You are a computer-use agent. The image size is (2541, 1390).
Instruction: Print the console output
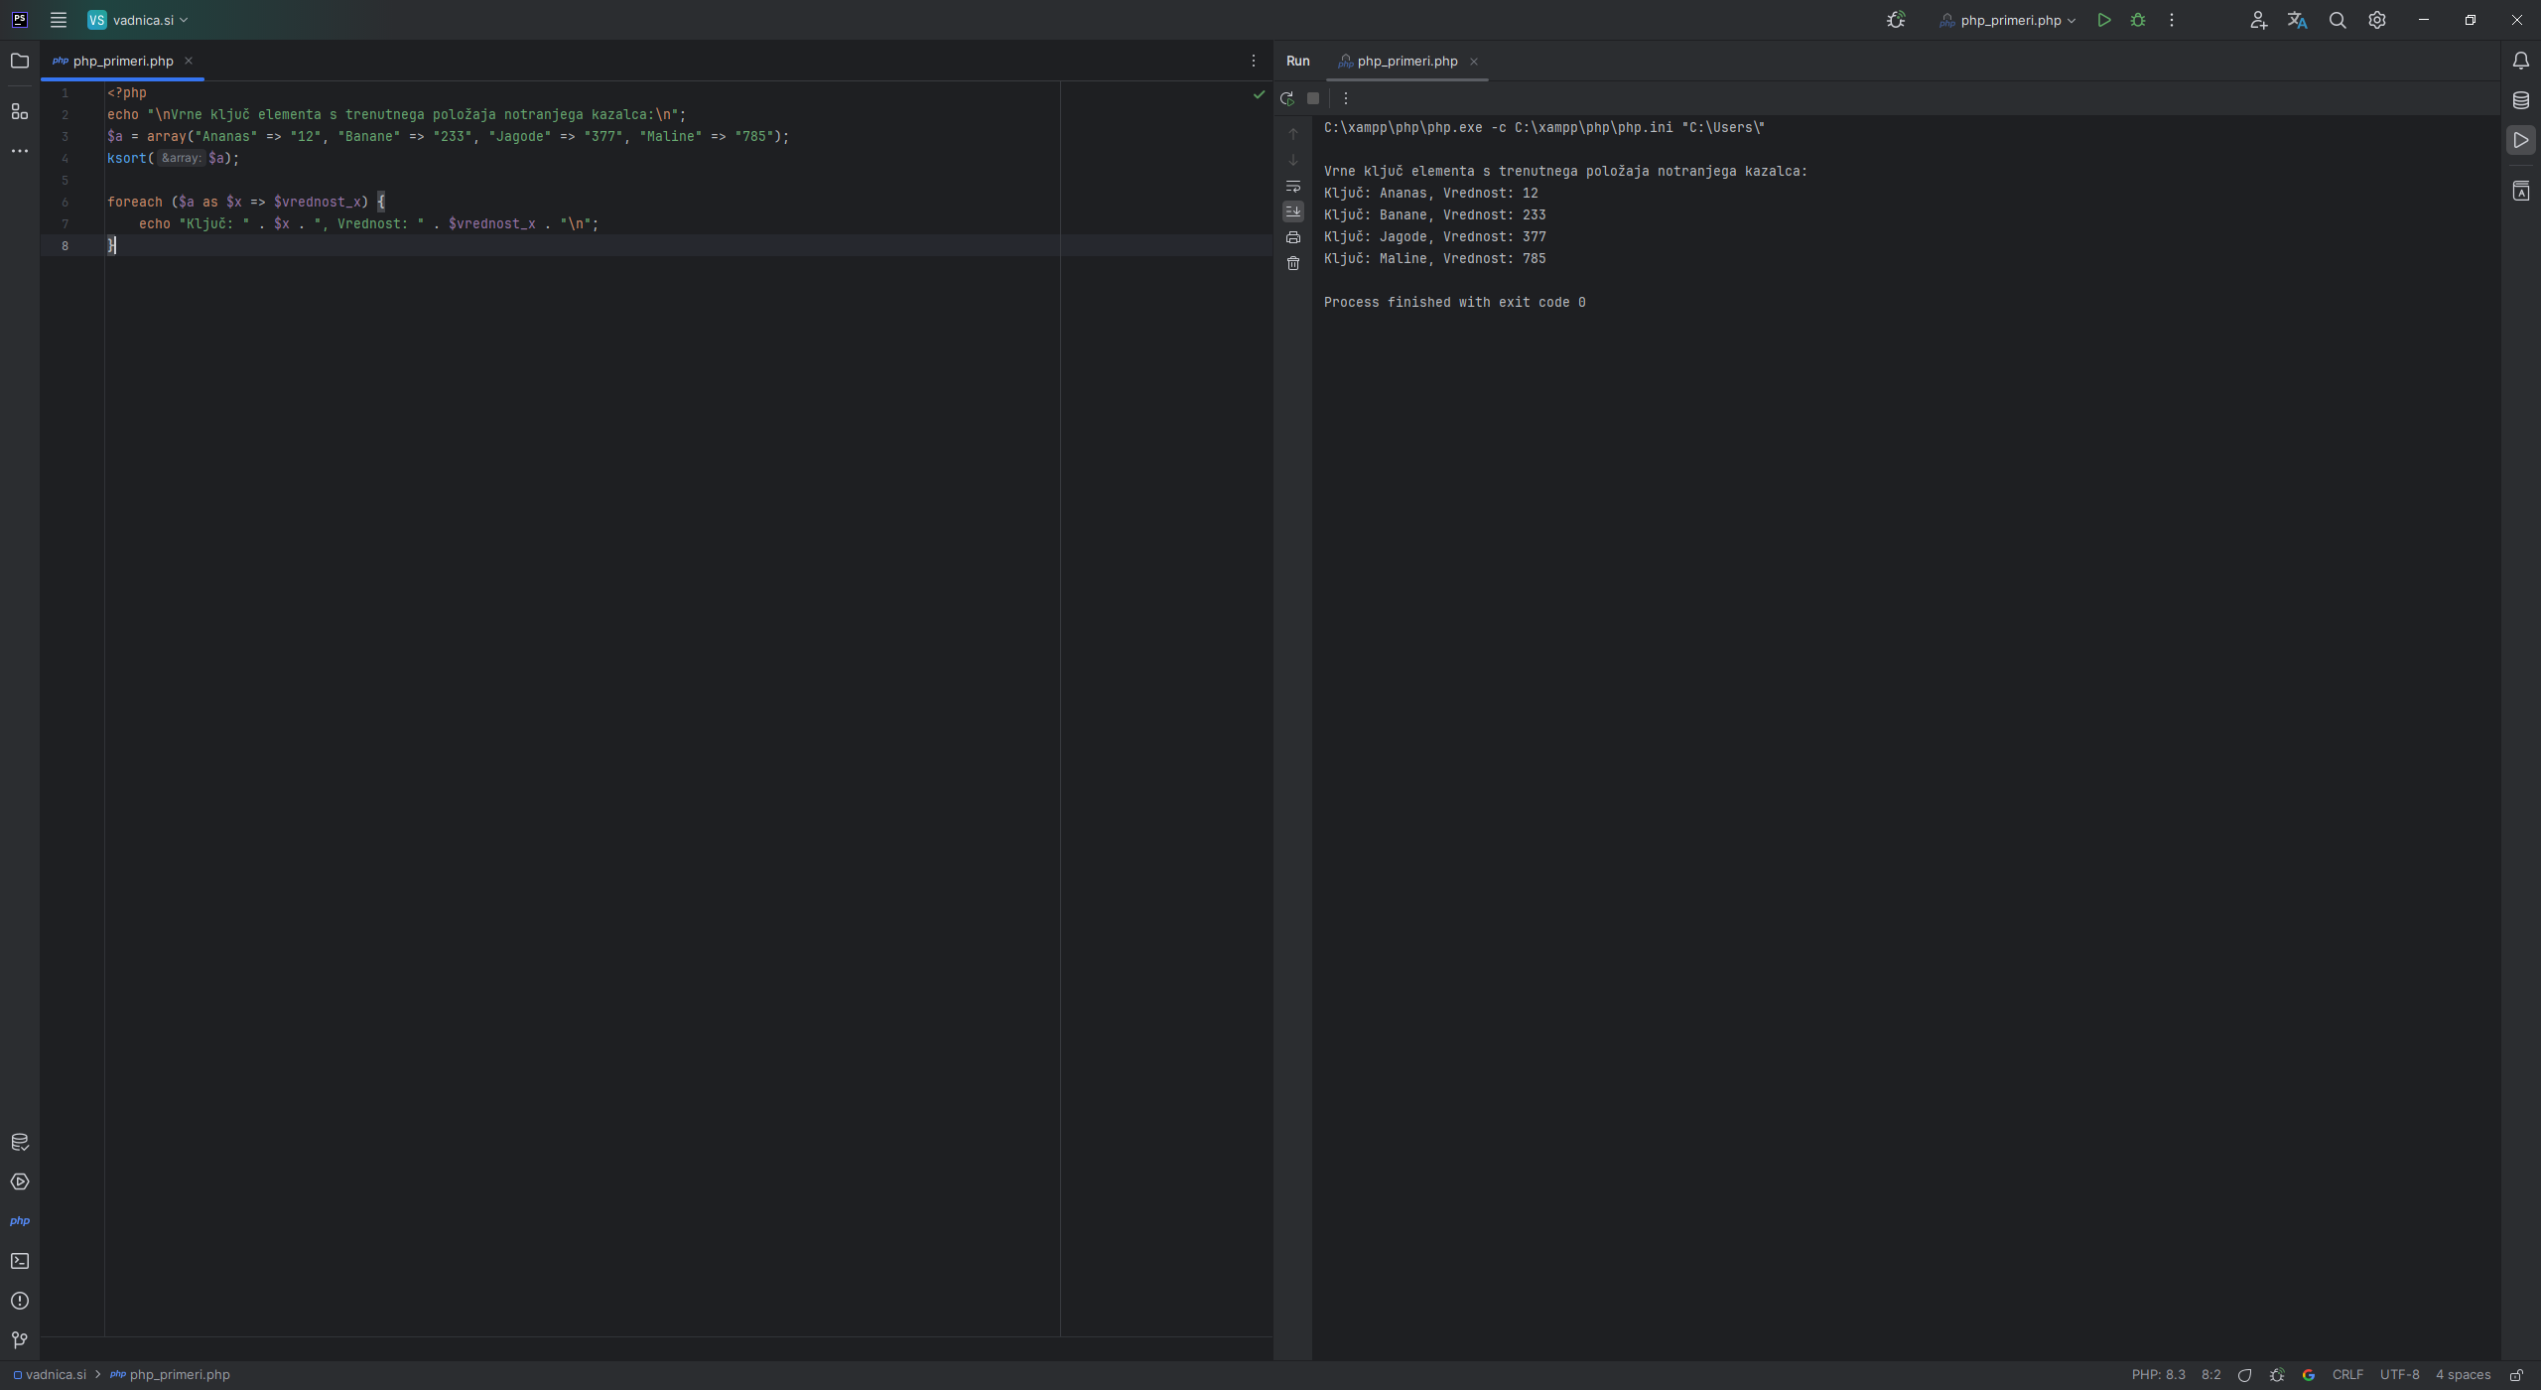click(1292, 237)
